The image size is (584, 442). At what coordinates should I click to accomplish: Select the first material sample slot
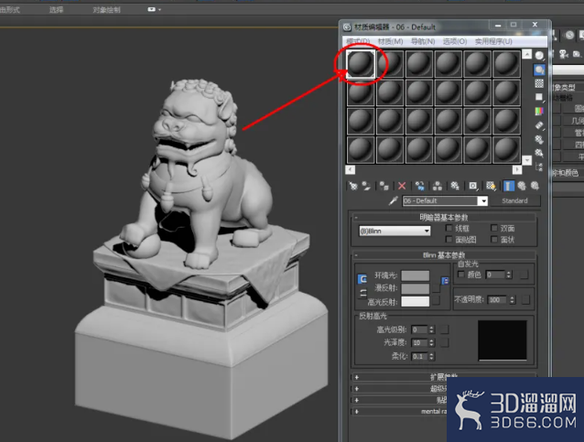(x=361, y=64)
